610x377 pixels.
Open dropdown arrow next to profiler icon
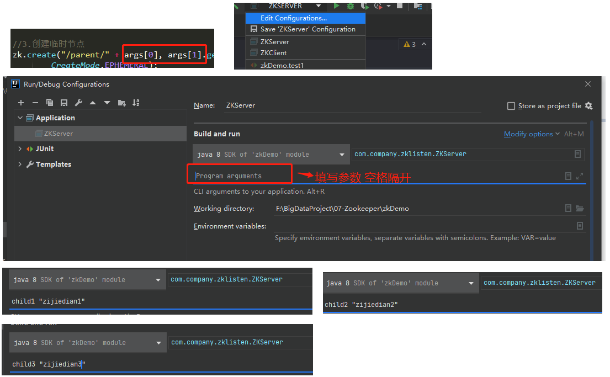point(389,6)
